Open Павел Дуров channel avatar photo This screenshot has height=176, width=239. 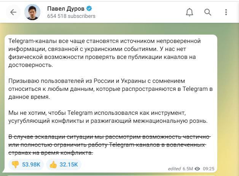coord(32,12)
